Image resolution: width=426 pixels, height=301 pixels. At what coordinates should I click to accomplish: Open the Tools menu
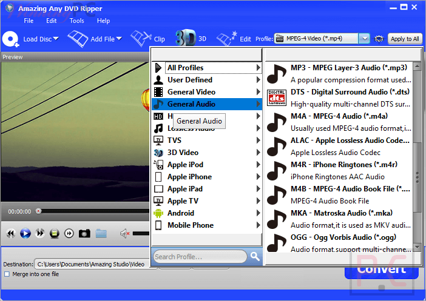(x=76, y=21)
